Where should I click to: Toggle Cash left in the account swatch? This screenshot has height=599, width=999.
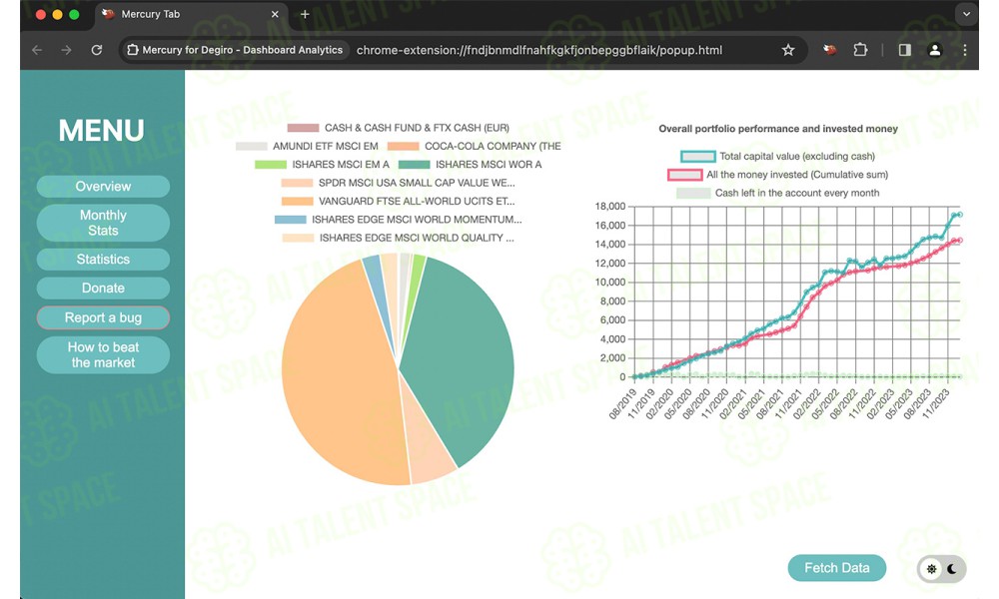tap(693, 194)
